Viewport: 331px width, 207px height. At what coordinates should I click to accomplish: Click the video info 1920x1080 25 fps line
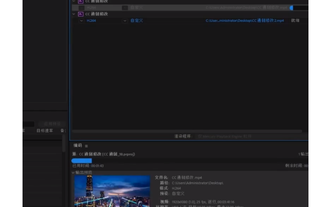click(203, 202)
